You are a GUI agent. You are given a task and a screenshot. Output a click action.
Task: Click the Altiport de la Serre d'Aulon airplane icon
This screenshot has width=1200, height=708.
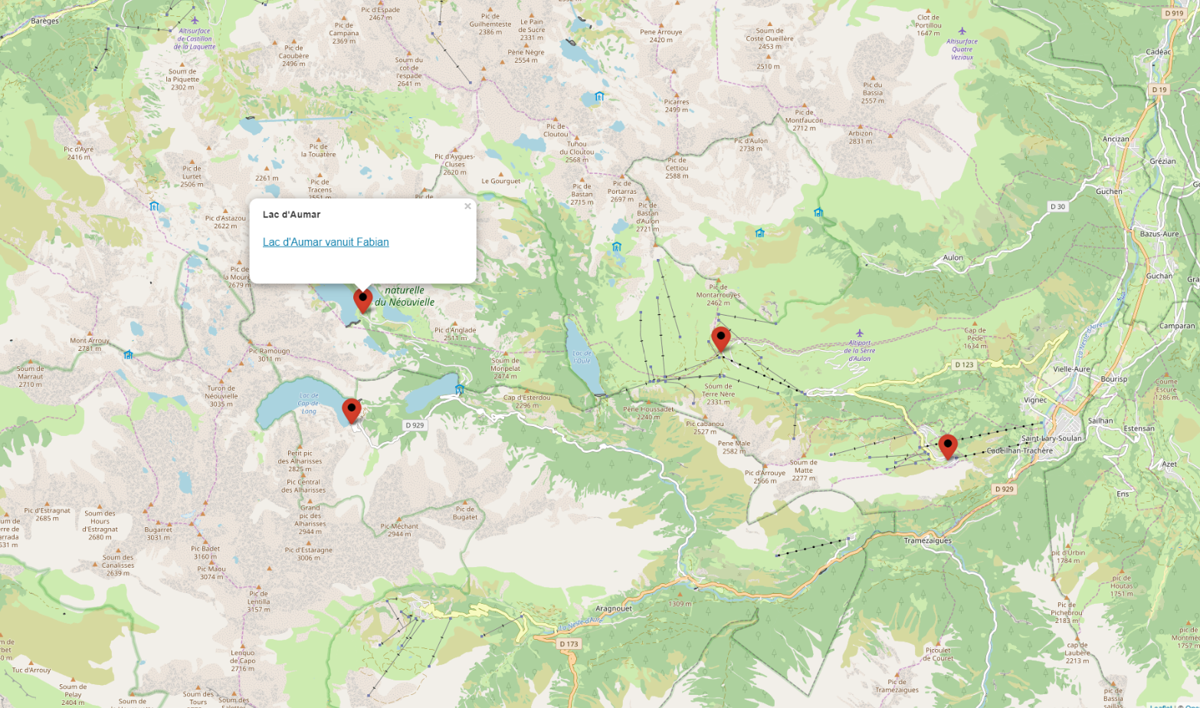point(860,333)
